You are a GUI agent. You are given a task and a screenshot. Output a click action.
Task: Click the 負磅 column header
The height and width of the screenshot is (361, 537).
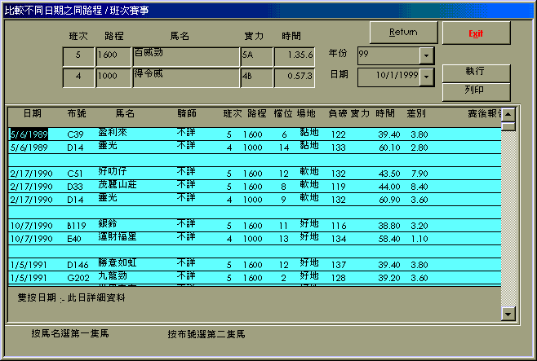[338, 113]
